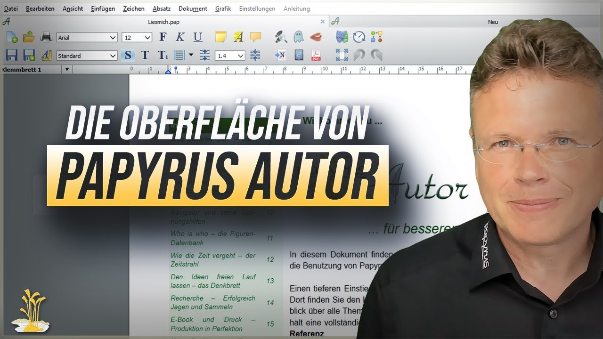The width and height of the screenshot is (603, 339).
Task: Open 'Den Ideen freien Lauf lassen' entry
Action: pos(213,281)
